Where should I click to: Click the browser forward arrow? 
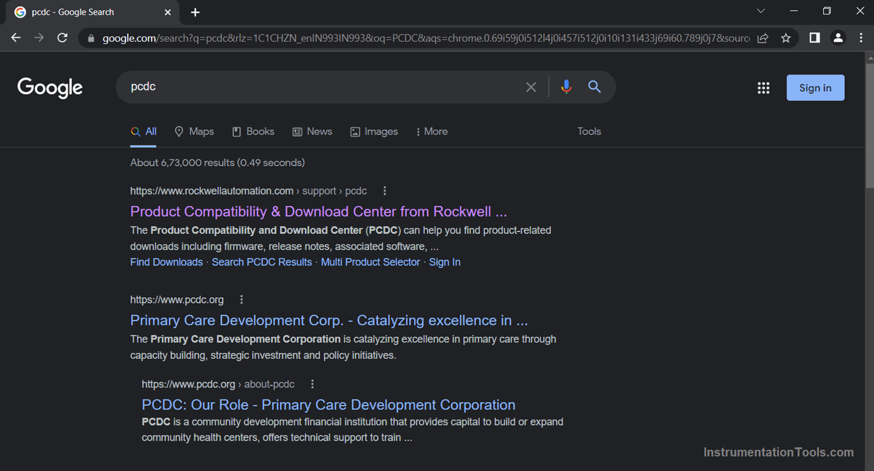[39, 38]
